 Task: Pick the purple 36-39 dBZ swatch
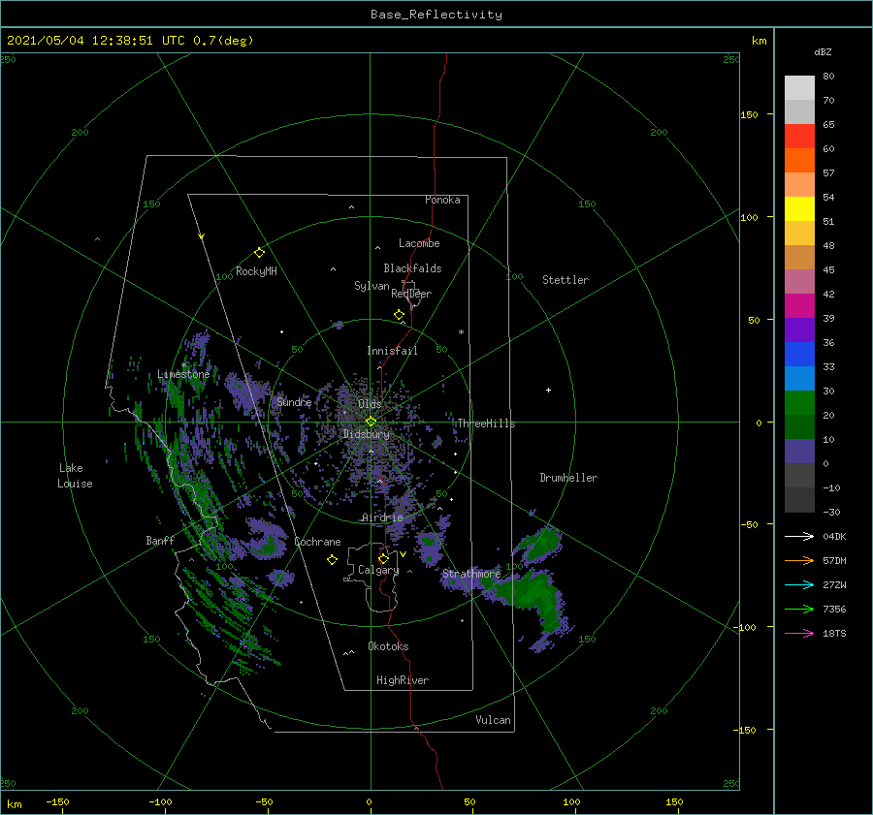(x=799, y=329)
